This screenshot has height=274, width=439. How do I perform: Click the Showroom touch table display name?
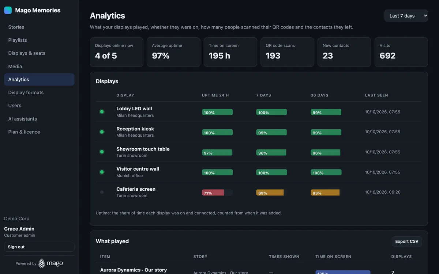[143, 149]
